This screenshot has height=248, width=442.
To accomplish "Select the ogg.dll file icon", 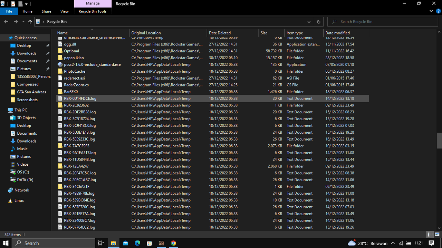I will (60, 44).
